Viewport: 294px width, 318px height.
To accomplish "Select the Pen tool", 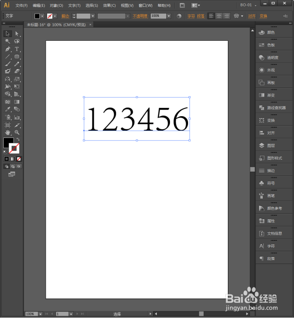I will (8, 49).
